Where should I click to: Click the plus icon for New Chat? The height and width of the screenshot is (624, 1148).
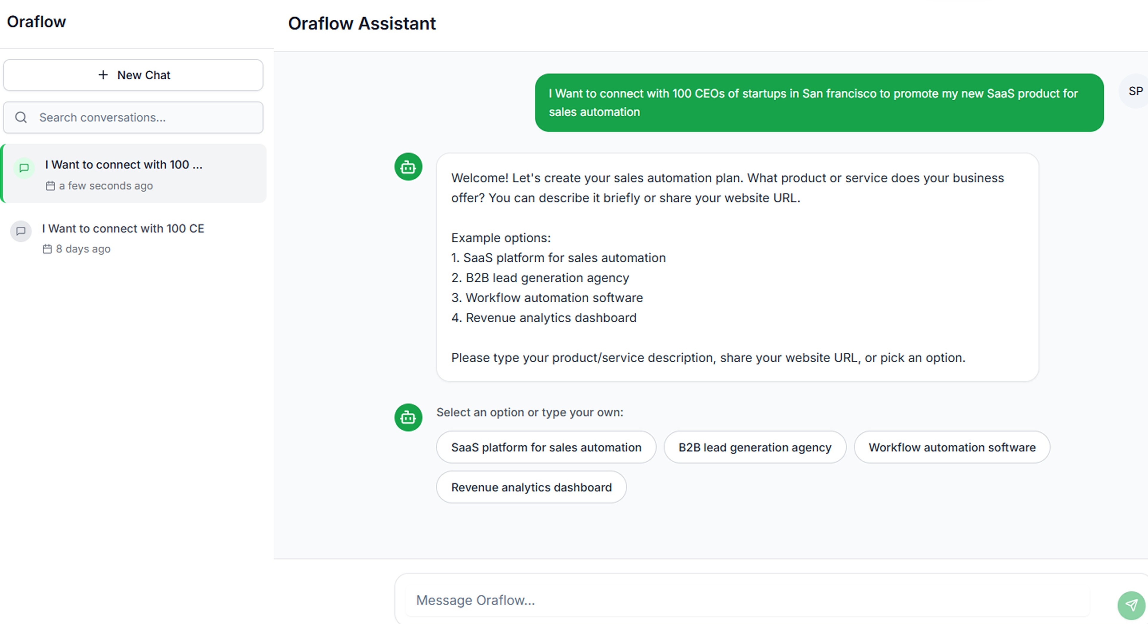click(103, 75)
